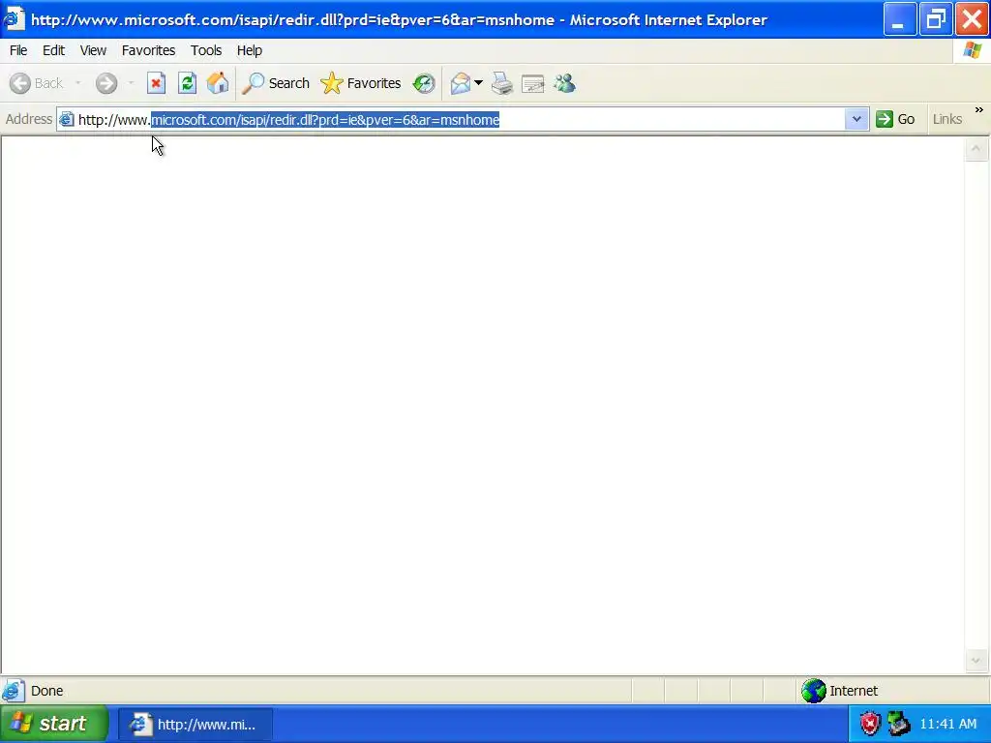The height and width of the screenshot is (743, 991).
Task: Click the Windows flag logo throbber
Action: [x=973, y=50]
